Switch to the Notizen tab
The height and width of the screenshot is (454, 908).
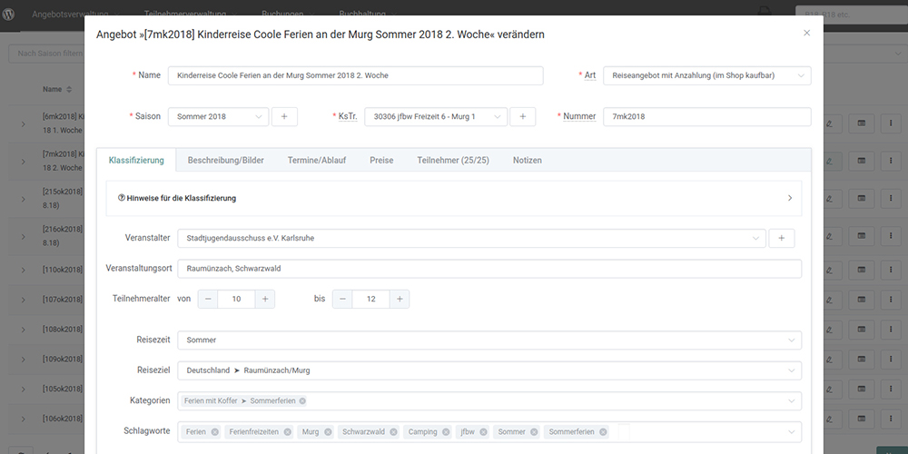tap(527, 161)
